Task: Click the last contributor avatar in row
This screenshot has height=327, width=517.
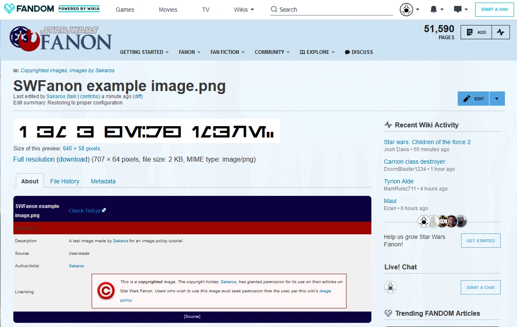Action: [461, 221]
